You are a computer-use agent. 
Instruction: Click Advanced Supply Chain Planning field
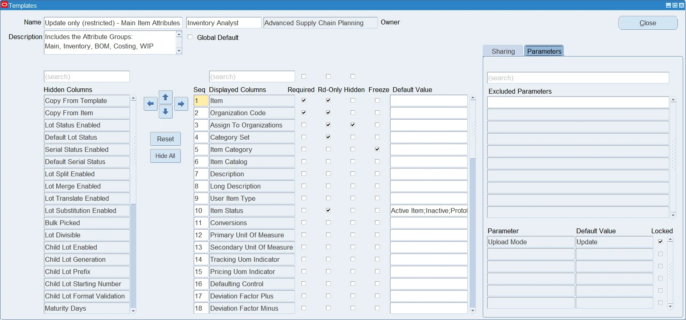(320, 23)
